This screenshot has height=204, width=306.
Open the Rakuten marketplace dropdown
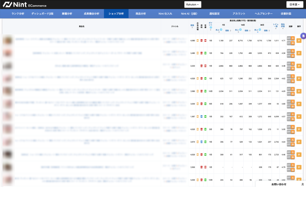193,5
